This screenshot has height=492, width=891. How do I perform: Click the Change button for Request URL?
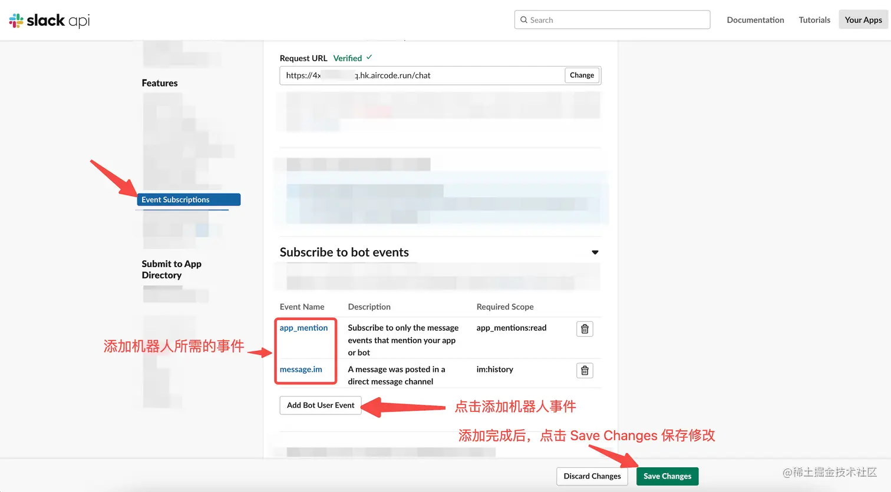tap(582, 75)
